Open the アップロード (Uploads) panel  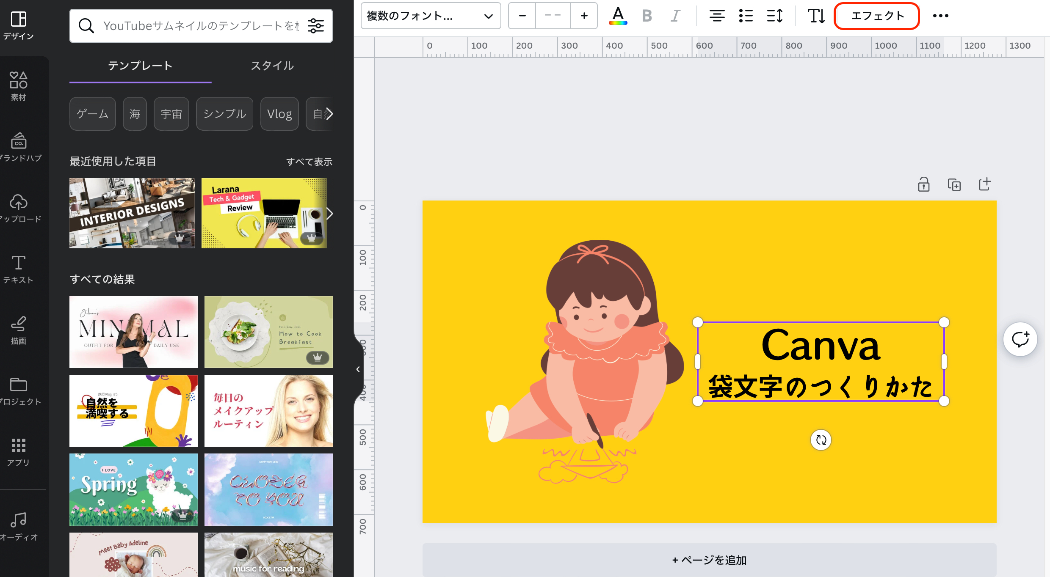[19, 208]
